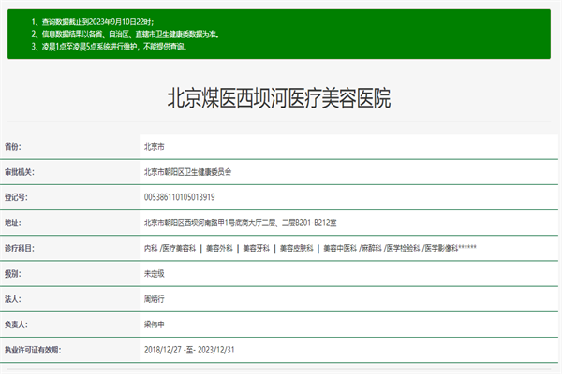This screenshot has width=562, height=374.
Task: Select the address ending in B201-B212室
Action: pyautogui.click(x=240, y=223)
